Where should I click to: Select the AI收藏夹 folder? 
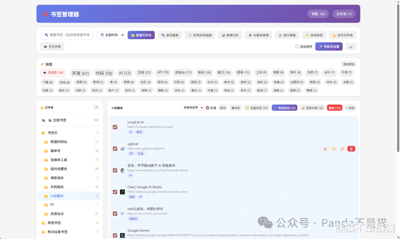(x=70, y=196)
